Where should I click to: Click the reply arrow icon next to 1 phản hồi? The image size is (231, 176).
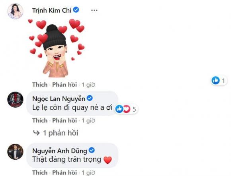[36, 133]
